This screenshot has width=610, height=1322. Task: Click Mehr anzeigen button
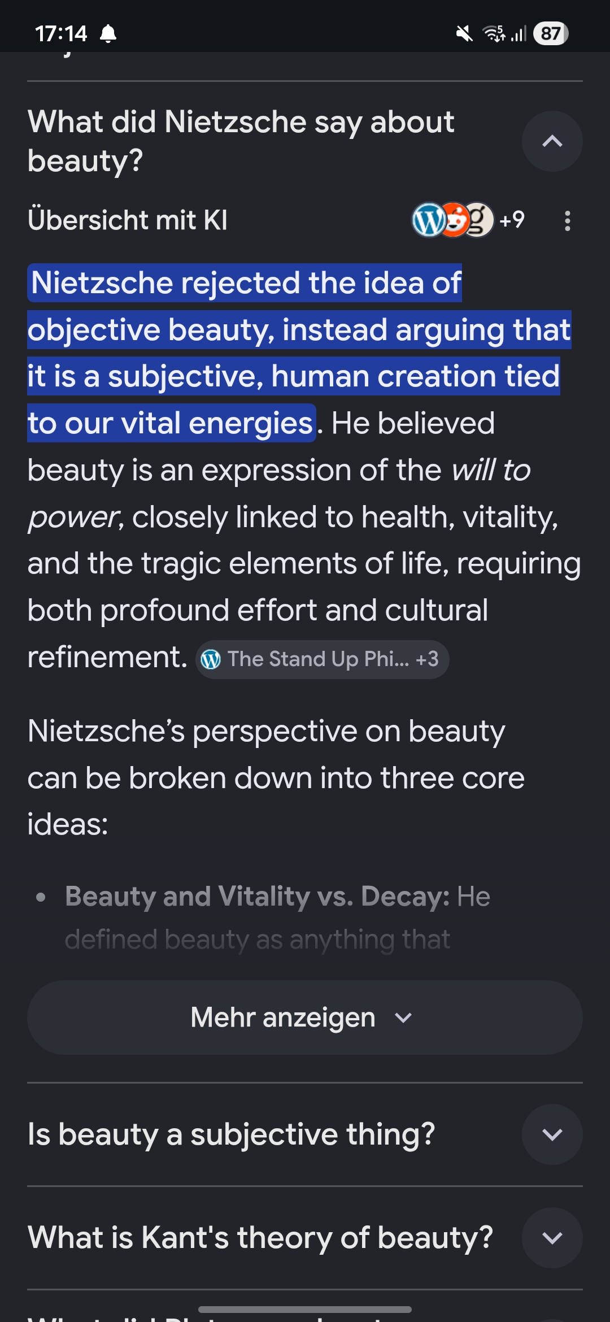[305, 1017]
